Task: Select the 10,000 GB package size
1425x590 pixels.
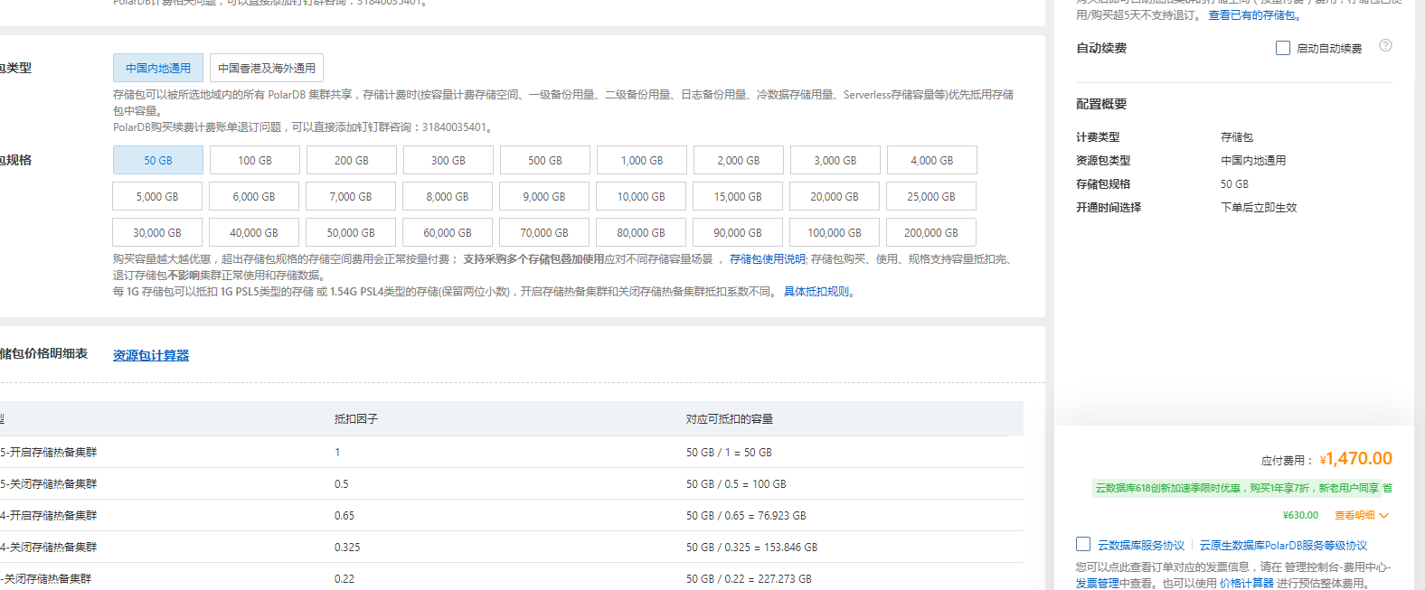Action: (641, 196)
